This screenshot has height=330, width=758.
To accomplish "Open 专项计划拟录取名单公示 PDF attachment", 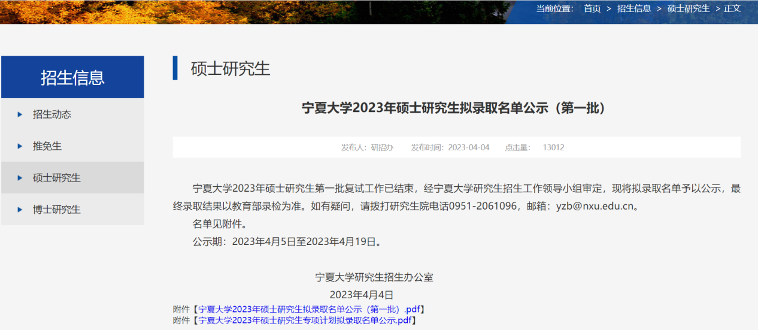I will tap(305, 320).
